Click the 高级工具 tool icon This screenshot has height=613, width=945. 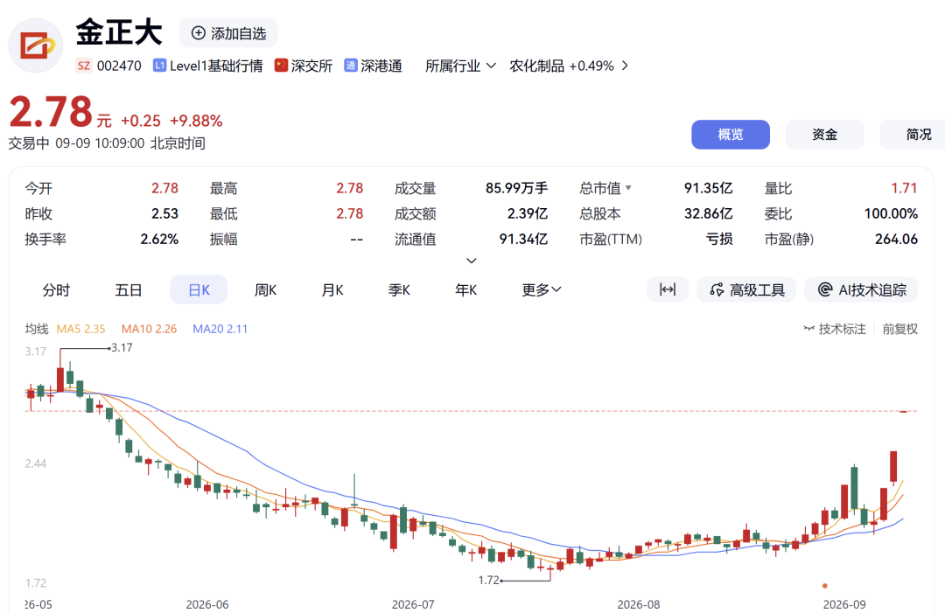(x=717, y=290)
